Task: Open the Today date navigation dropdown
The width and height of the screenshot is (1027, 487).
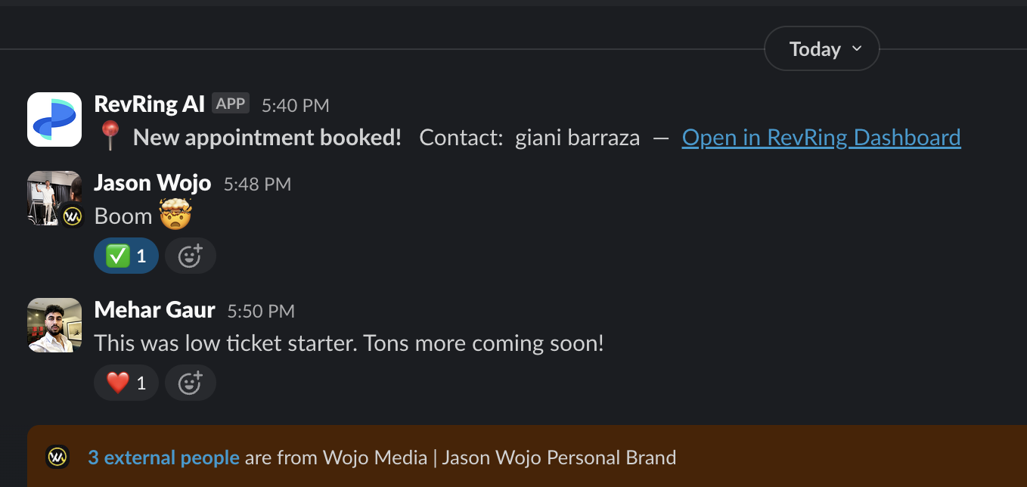Action: 821,48
